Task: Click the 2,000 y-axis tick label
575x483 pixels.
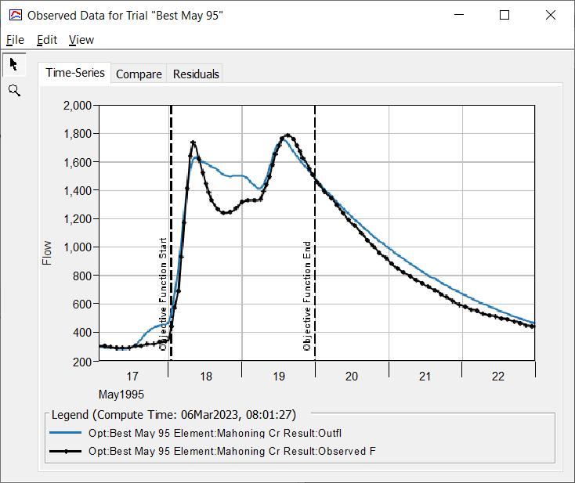Action: 78,106
